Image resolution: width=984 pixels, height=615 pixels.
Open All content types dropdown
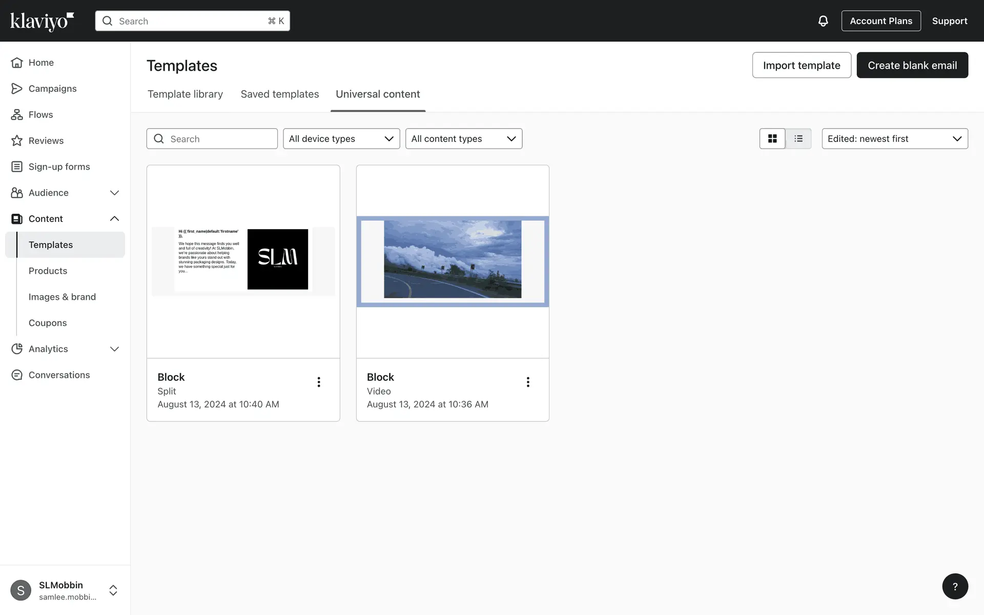coord(463,139)
